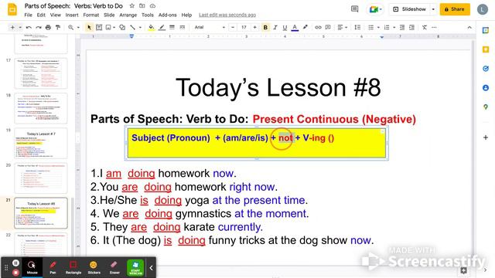Open Google Tasks side panel
Viewport: 495px width, 278px height.
point(486,69)
